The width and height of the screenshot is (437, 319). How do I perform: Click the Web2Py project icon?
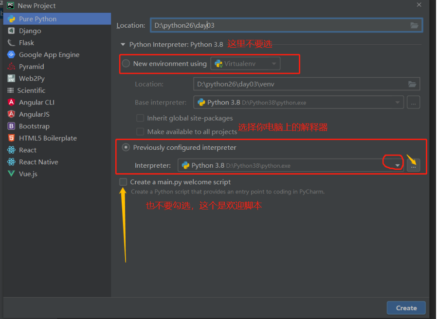click(11, 79)
